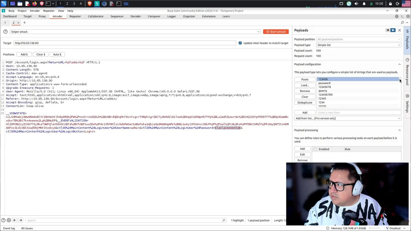Screen dimensions: 411x231
Task: Click Paste in payload configuration
Action: [x=305, y=80]
